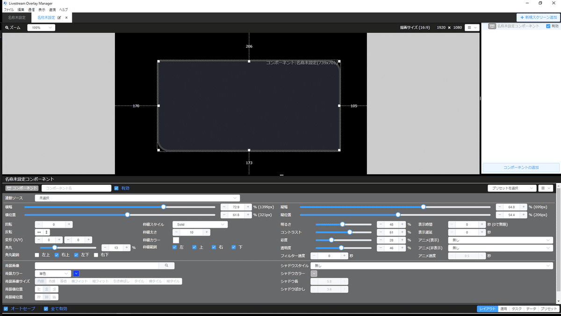Open the 編集 menu
Viewport: 561px width, 316px height.
click(21, 9)
